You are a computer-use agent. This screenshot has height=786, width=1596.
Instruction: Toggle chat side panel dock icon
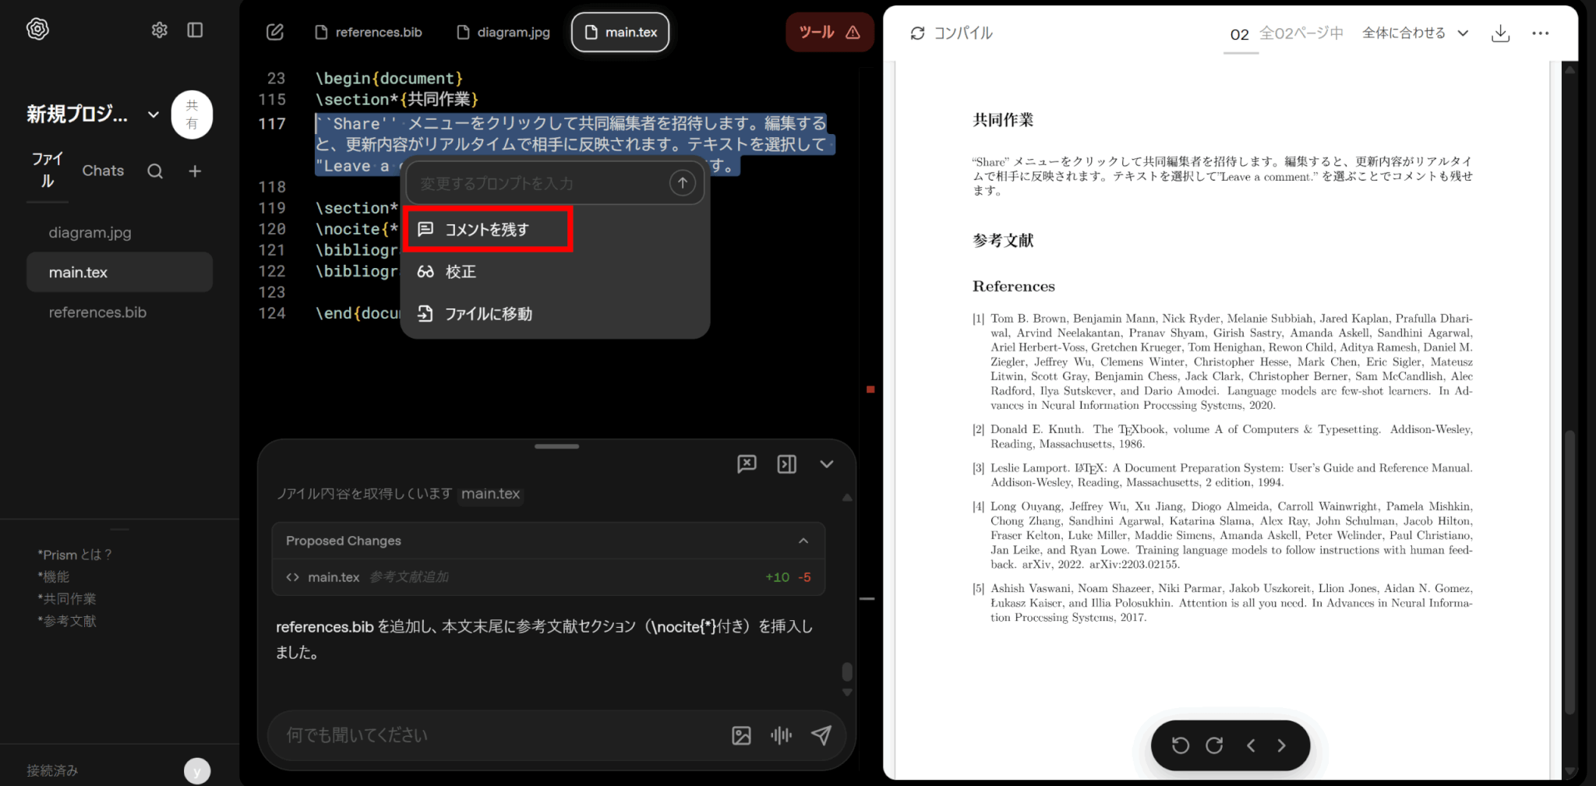pos(786,464)
